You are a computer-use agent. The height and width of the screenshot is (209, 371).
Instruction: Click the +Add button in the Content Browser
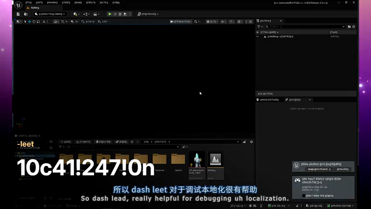coord(66,142)
